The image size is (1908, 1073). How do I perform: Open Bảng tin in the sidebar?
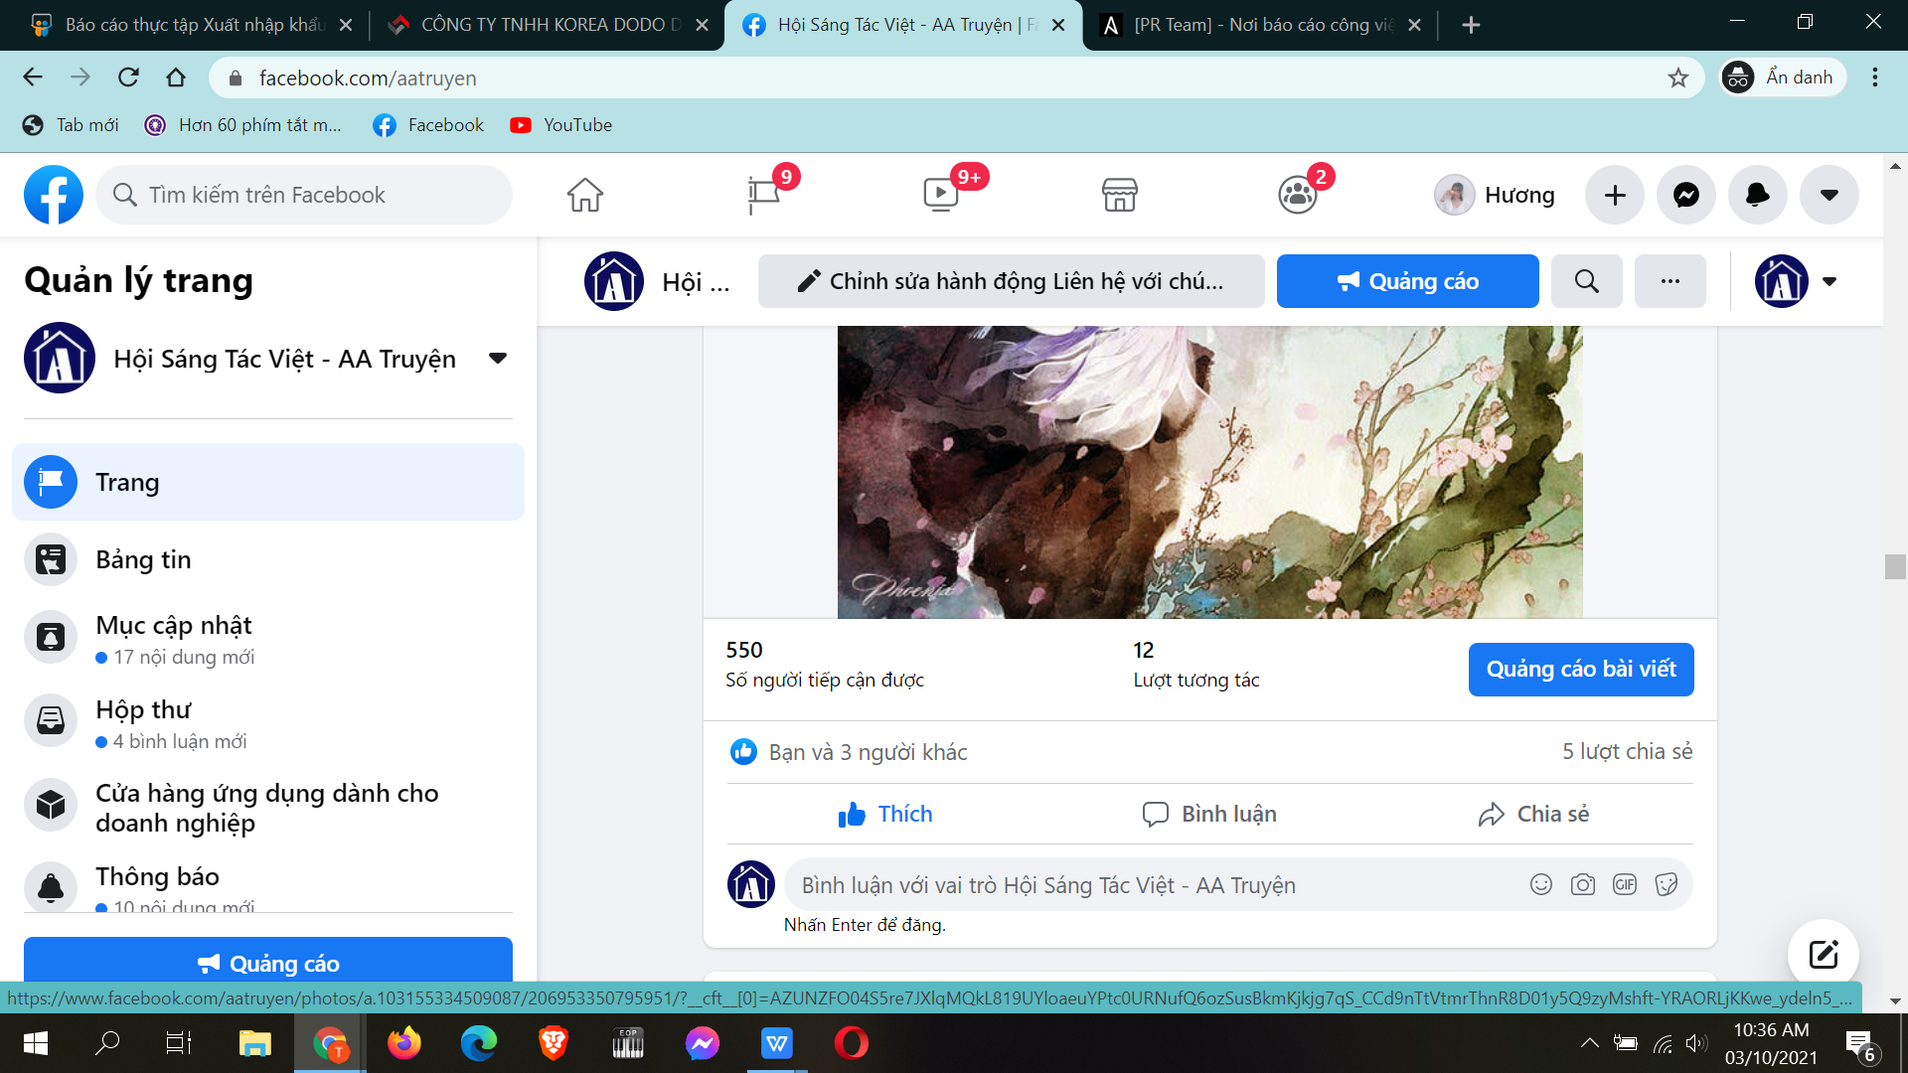(268, 559)
